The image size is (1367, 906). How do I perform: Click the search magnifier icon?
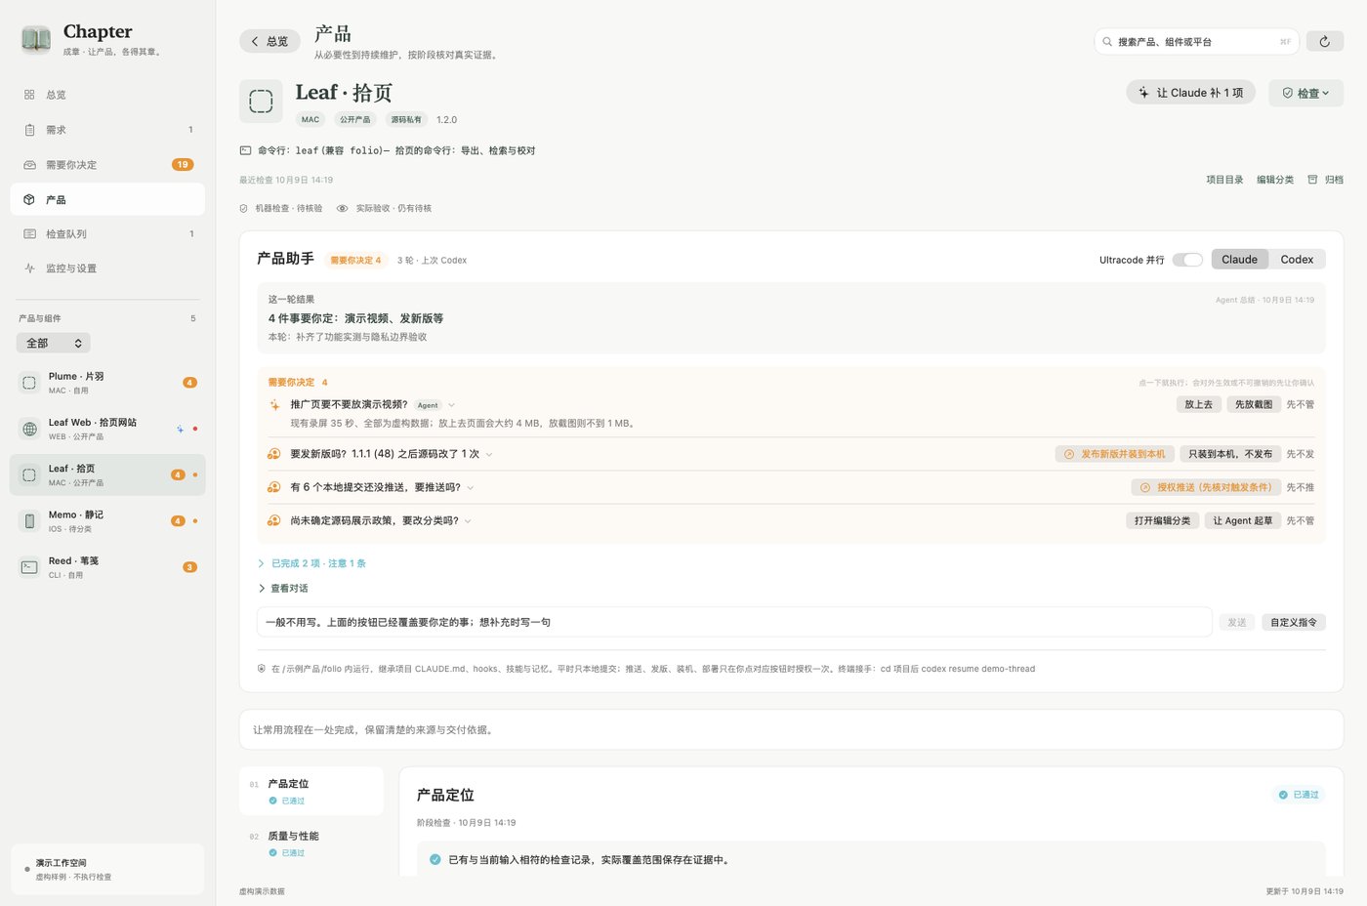coord(1107,42)
